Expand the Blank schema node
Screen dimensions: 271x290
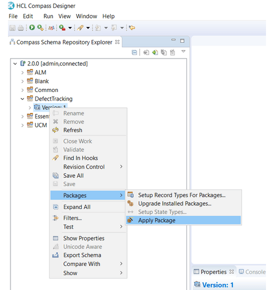(x=22, y=81)
